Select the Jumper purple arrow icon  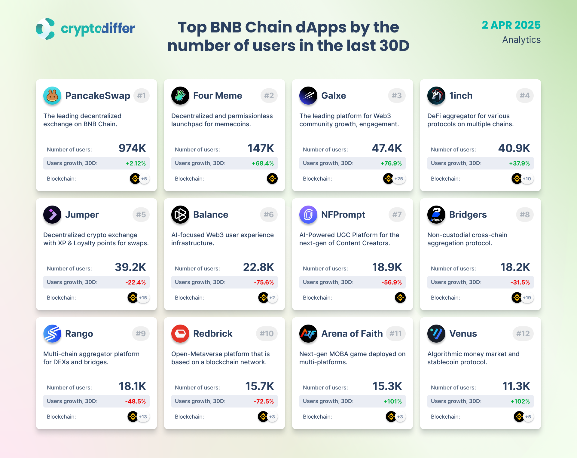pyautogui.click(x=52, y=215)
